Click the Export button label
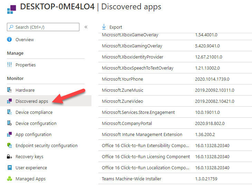This screenshot has height=189, width=252. coord(116,27)
